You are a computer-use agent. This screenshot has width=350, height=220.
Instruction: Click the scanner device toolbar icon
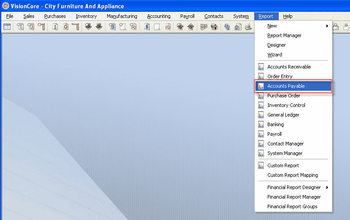pyautogui.click(x=248, y=27)
